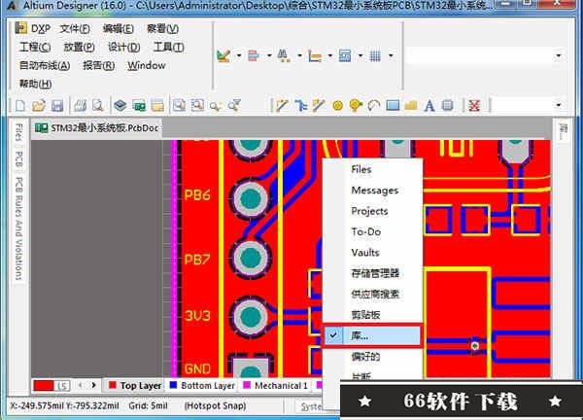Click the filter funnel magnifier icon
The image size is (583, 420).
click(234, 106)
